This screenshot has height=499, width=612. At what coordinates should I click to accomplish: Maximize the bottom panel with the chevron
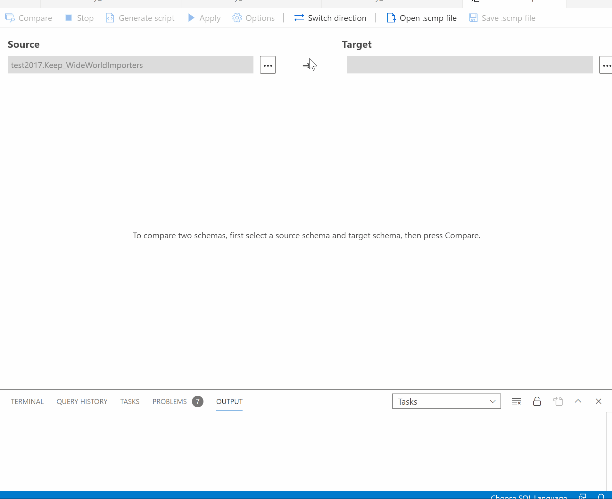point(578,401)
